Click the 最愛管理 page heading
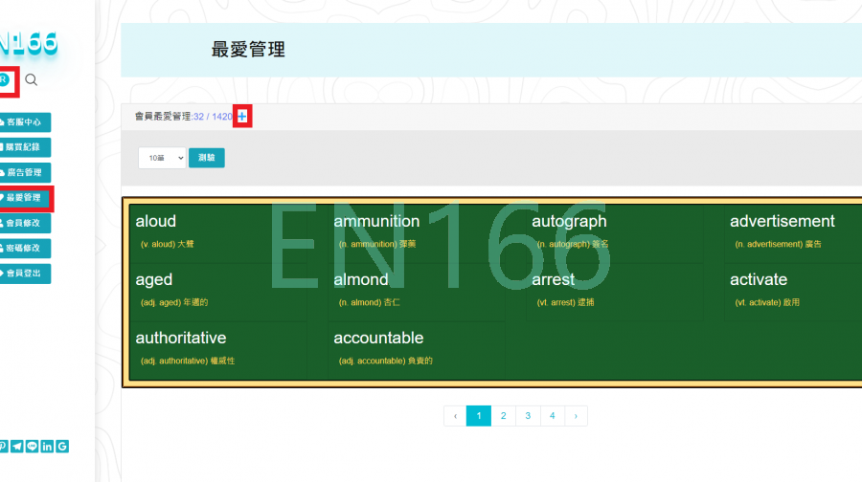This screenshot has height=482, width=862. tap(248, 50)
